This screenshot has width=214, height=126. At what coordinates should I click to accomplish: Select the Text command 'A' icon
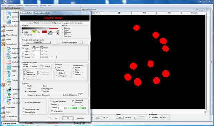[x=9, y=76]
